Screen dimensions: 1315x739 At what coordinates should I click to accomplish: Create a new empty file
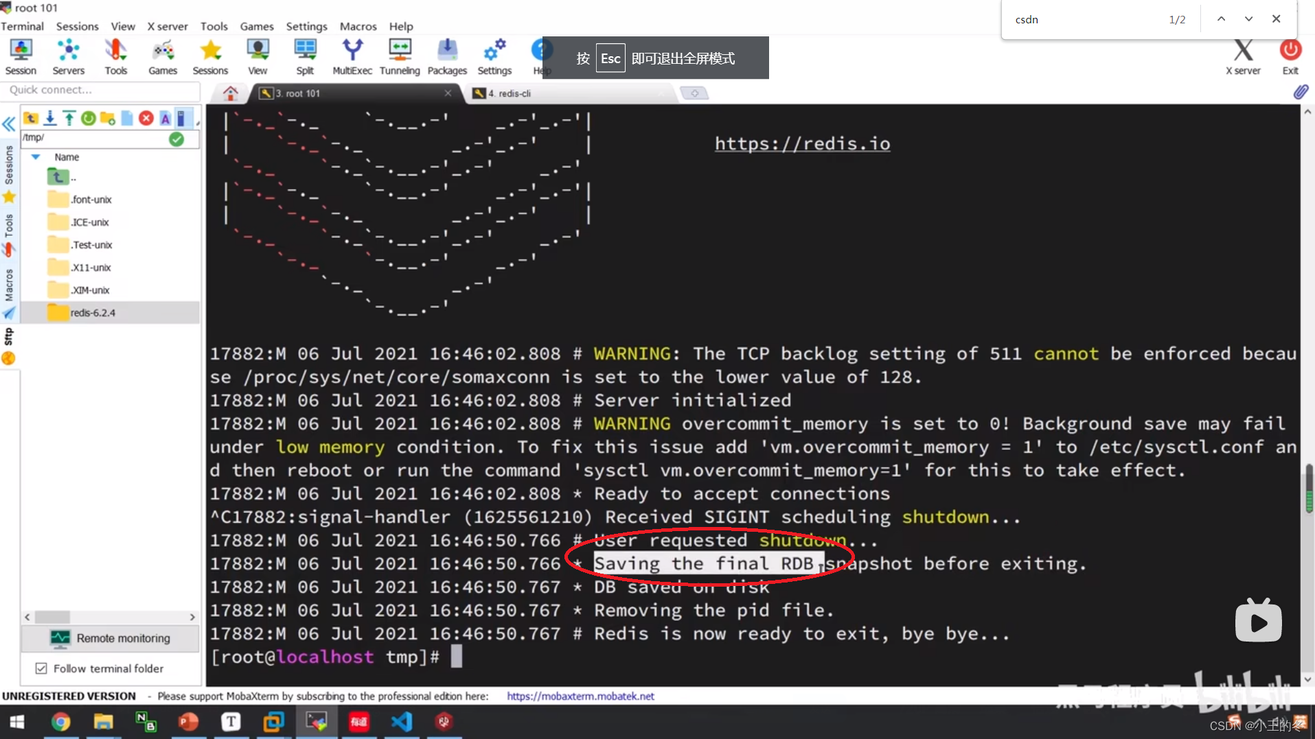pyautogui.click(x=126, y=117)
